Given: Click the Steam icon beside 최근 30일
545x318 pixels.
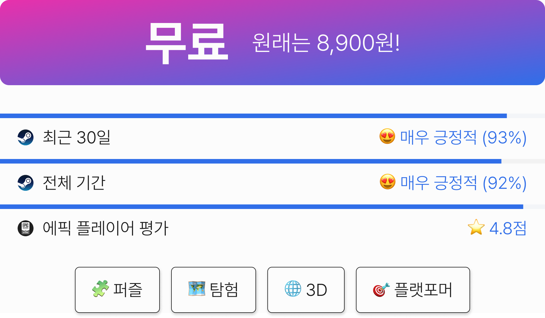Looking at the screenshot, I should pos(26,137).
